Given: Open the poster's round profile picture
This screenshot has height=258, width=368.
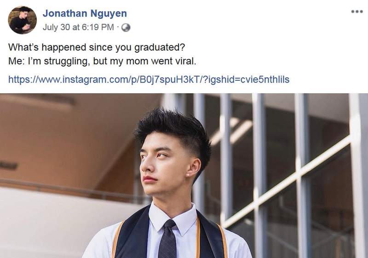Looking at the screenshot, I should tap(22, 20).
